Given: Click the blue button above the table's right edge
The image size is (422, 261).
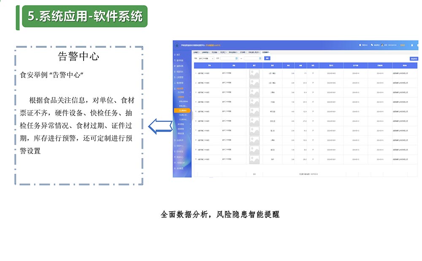Looking at the screenshot, I should coord(414,59).
